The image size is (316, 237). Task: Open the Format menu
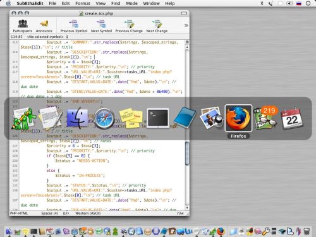point(83,3)
